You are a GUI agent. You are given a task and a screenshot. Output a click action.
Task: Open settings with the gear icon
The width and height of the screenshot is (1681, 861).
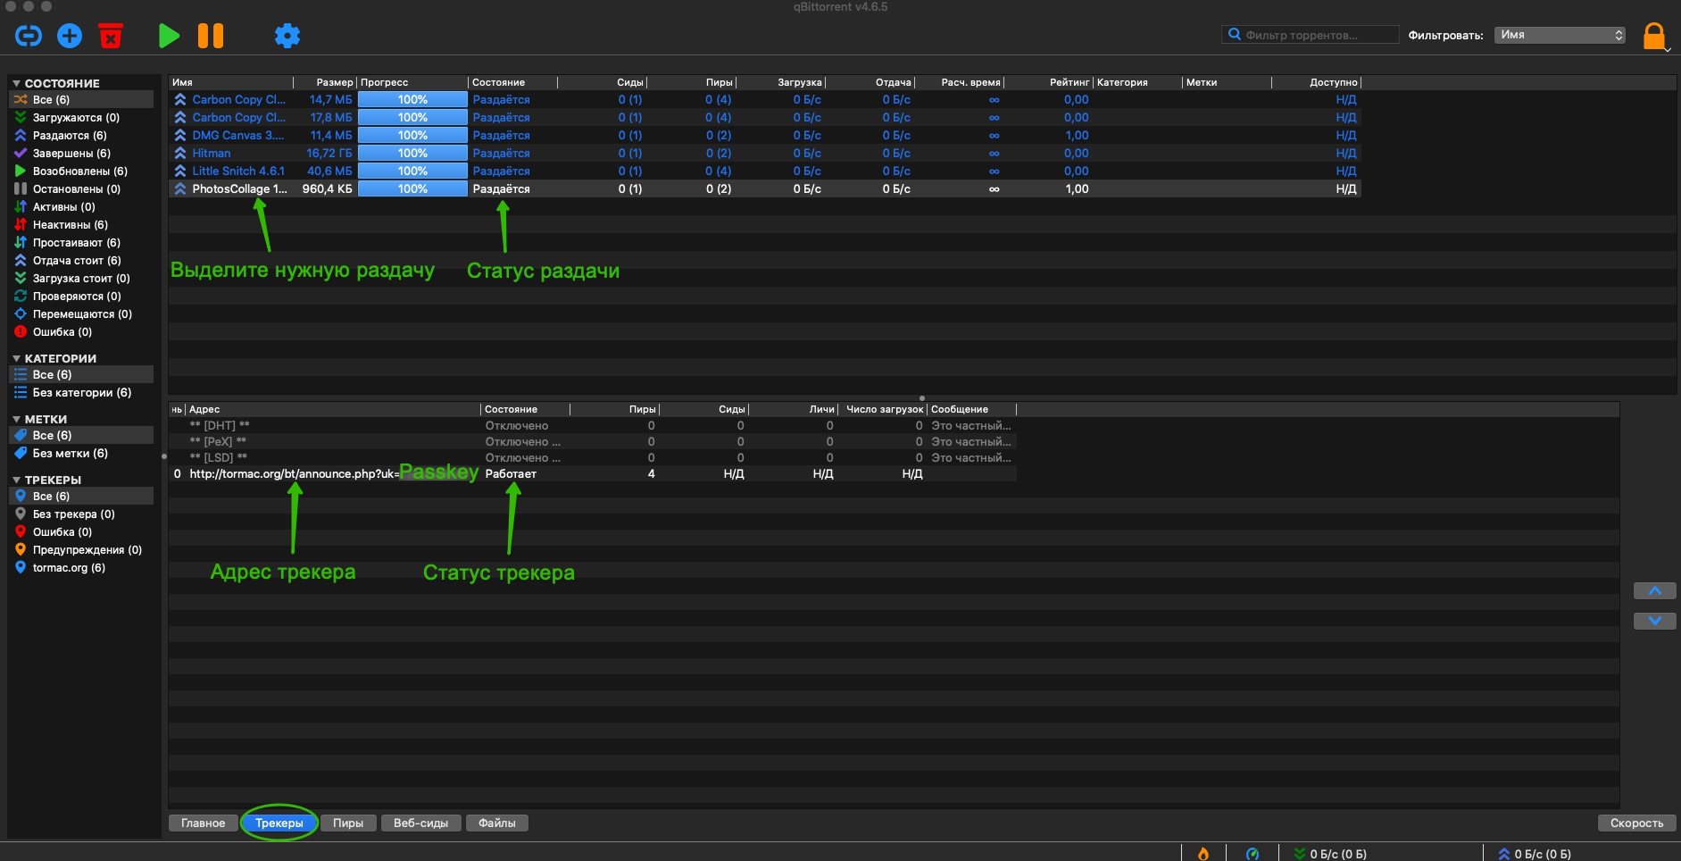(287, 36)
